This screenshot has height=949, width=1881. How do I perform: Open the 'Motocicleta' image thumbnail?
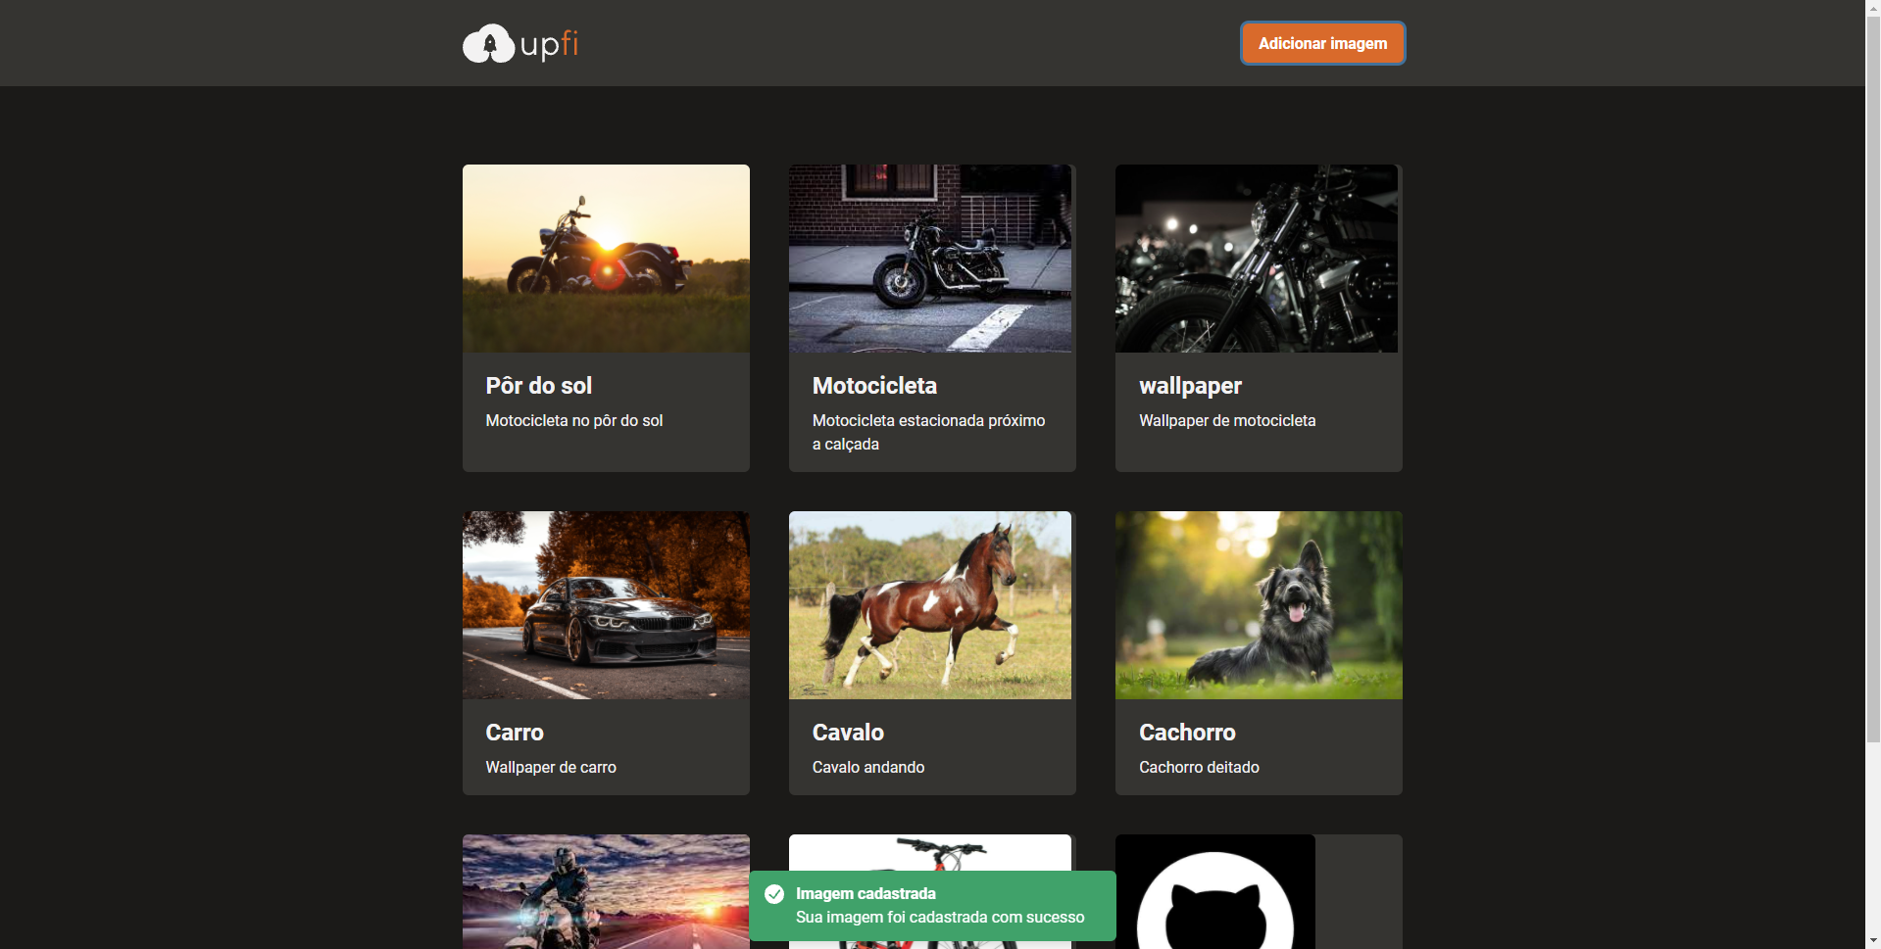(x=930, y=258)
